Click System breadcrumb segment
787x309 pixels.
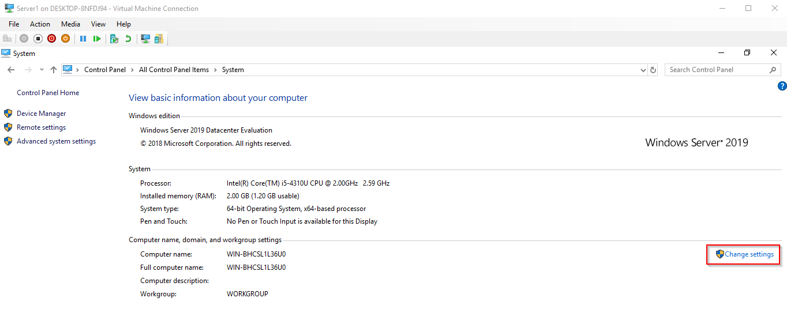(x=233, y=70)
